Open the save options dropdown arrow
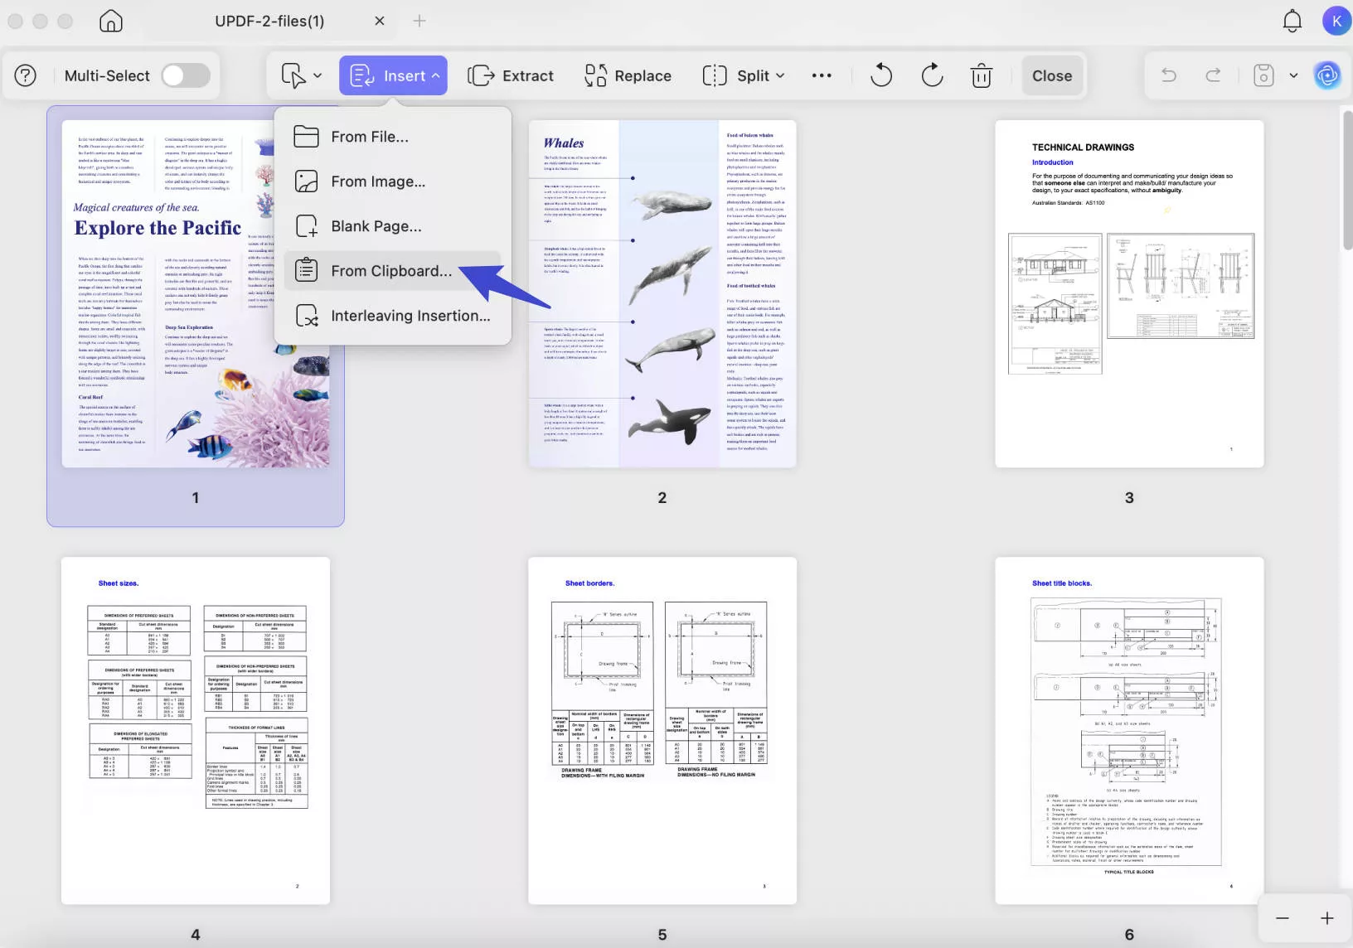This screenshot has width=1353, height=948. pos(1293,75)
